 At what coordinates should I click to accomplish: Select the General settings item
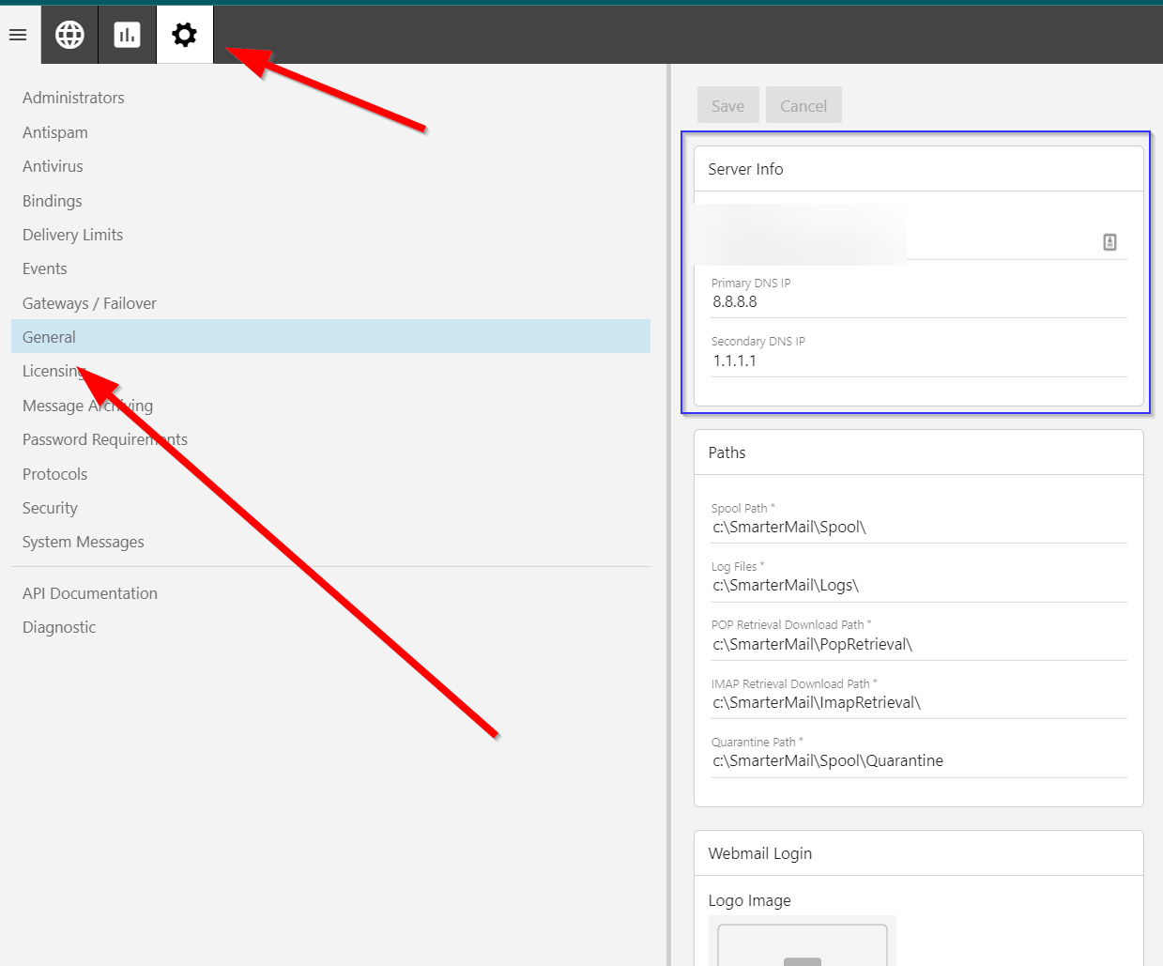tap(50, 337)
